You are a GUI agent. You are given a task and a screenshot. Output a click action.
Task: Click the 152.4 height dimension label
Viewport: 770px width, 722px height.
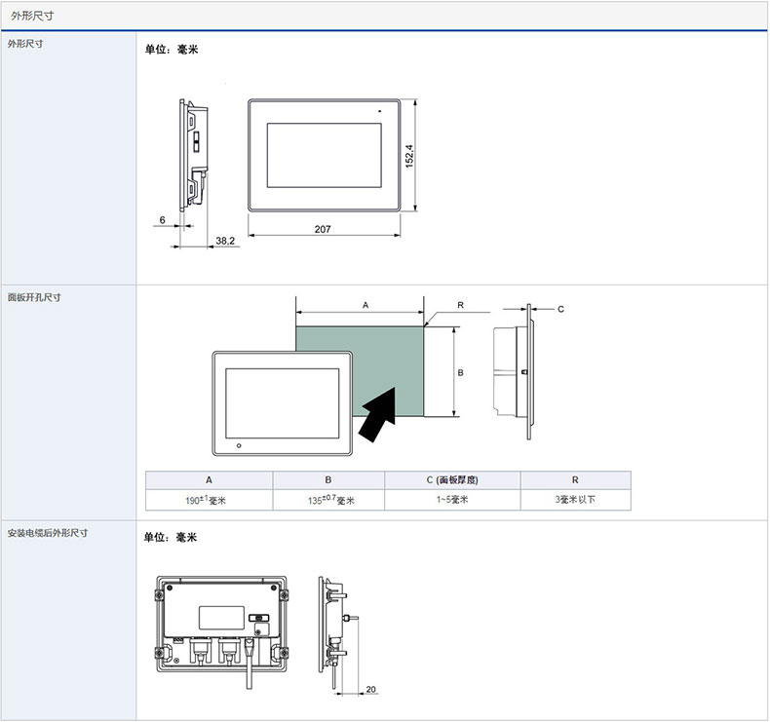point(409,156)
